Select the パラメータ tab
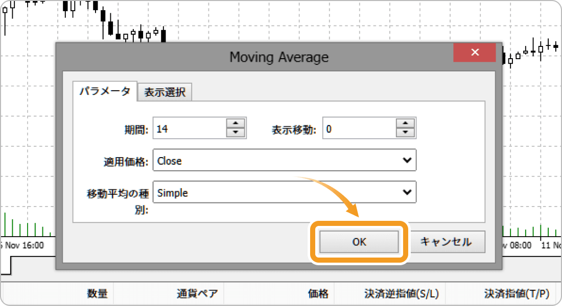562x306 pixels. [105, 91]
